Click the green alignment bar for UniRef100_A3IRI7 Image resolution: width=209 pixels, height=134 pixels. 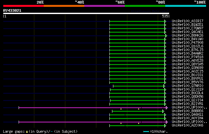(137, 21)
